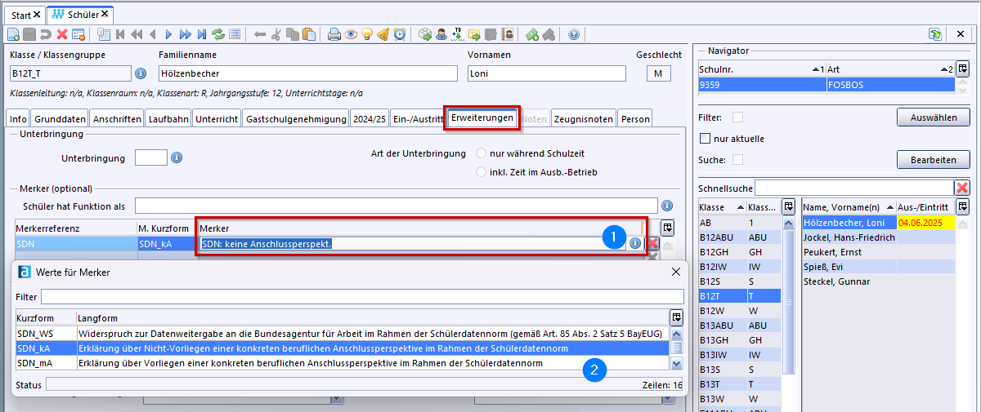This screenshot has height=412, width=981.
Task: Click the new record icon in toolbar
Action: tap(13, 34)
